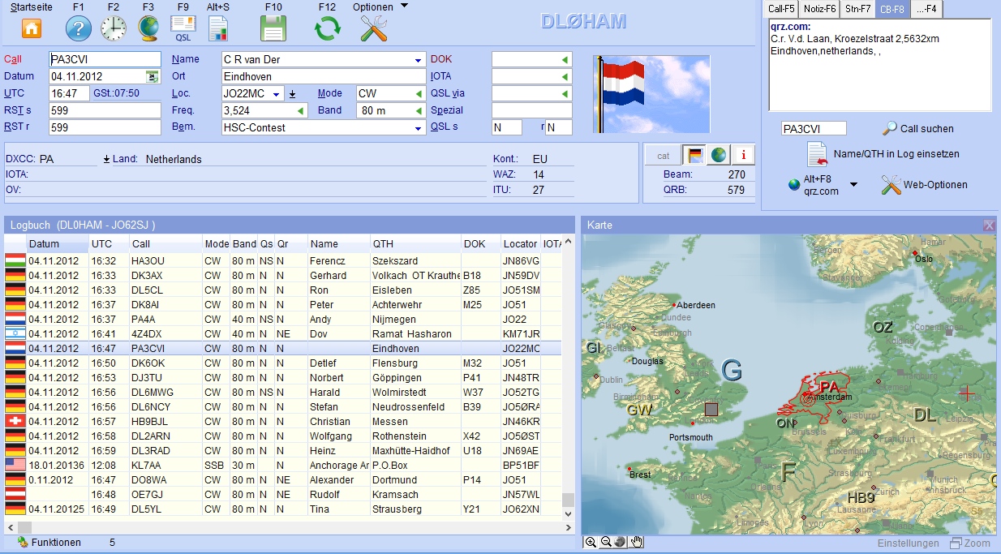Screen dimensions: 1001x554
Task: Select the DL5YL Tina Strausberg row
Action: pos(283,509)
